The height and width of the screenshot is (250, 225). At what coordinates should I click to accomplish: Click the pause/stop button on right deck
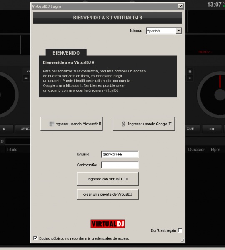tap(212, 129)
